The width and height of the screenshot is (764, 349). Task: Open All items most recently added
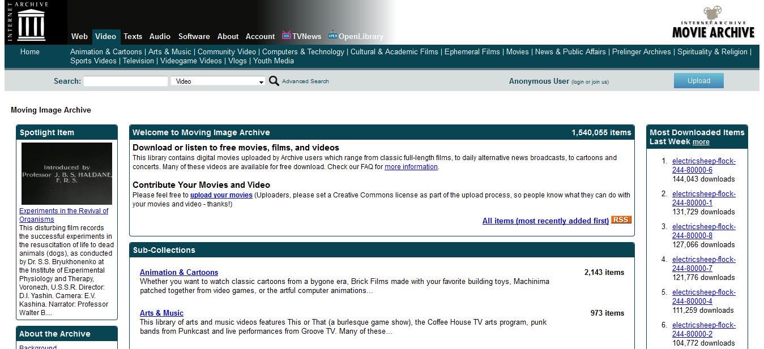point(545,221)
